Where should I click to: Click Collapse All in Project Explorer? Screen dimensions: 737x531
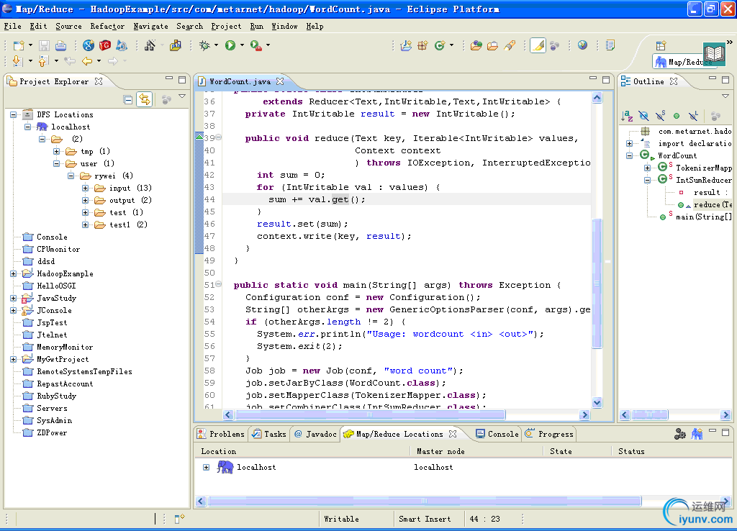[x=127, y=99]
